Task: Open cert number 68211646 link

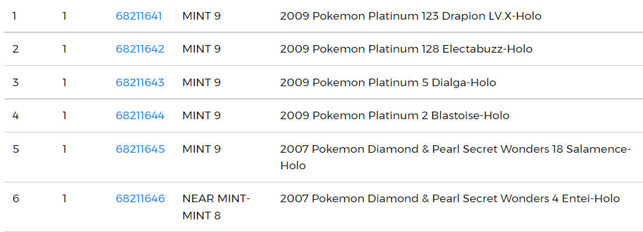Action: coord(140,199)
